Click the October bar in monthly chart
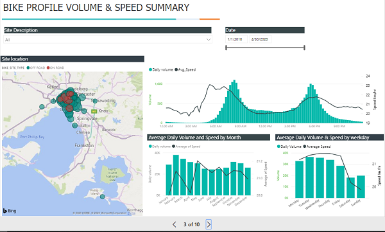Image resolution: width=385 pixels, height=232 pixels. tap(234, 179)
